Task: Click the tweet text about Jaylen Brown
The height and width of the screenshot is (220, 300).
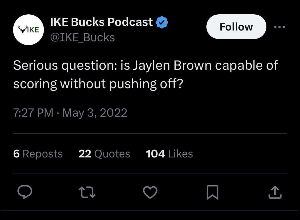Action: click(x=145, y=74)
